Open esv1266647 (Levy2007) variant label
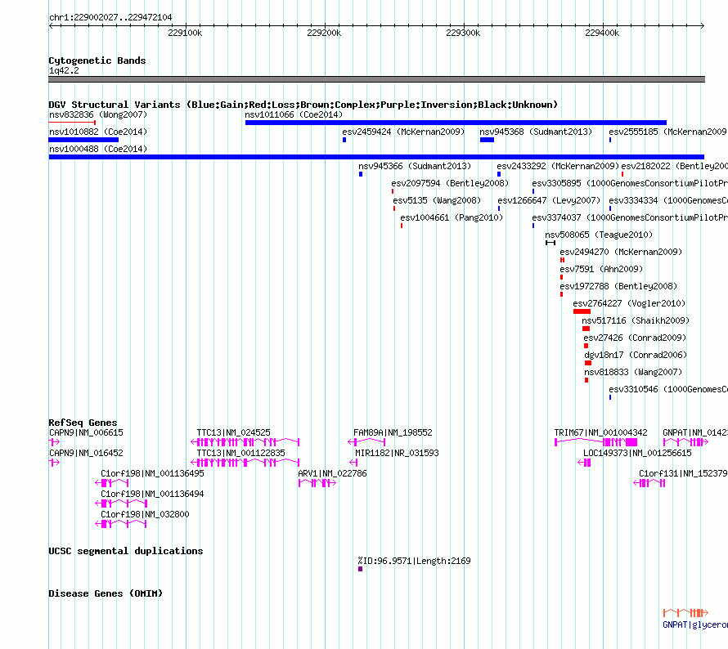 549,200
